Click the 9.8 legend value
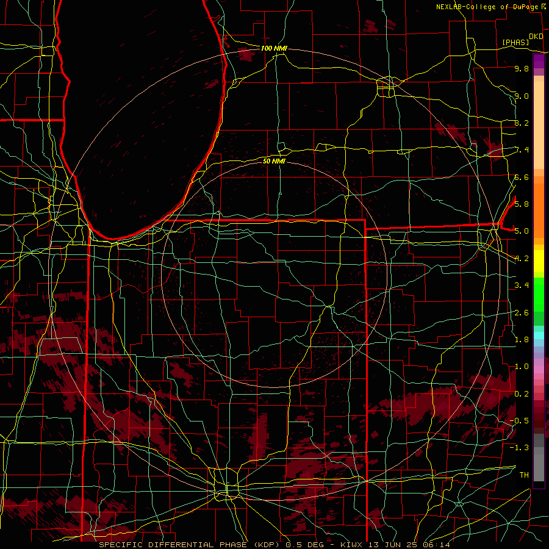The width and height of the screenshot is (549, 549). tap(522, 69)
